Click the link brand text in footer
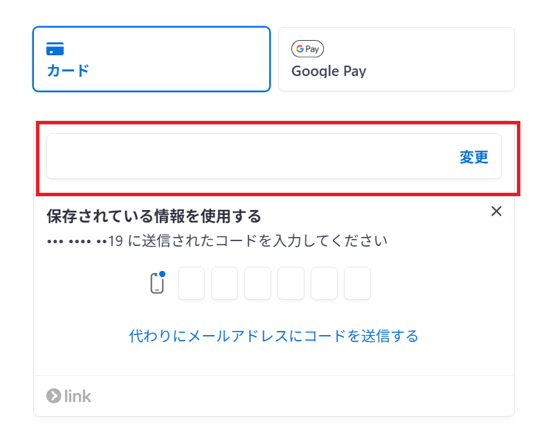This screenshot has height=427, width=546. [x=78, y=396]
